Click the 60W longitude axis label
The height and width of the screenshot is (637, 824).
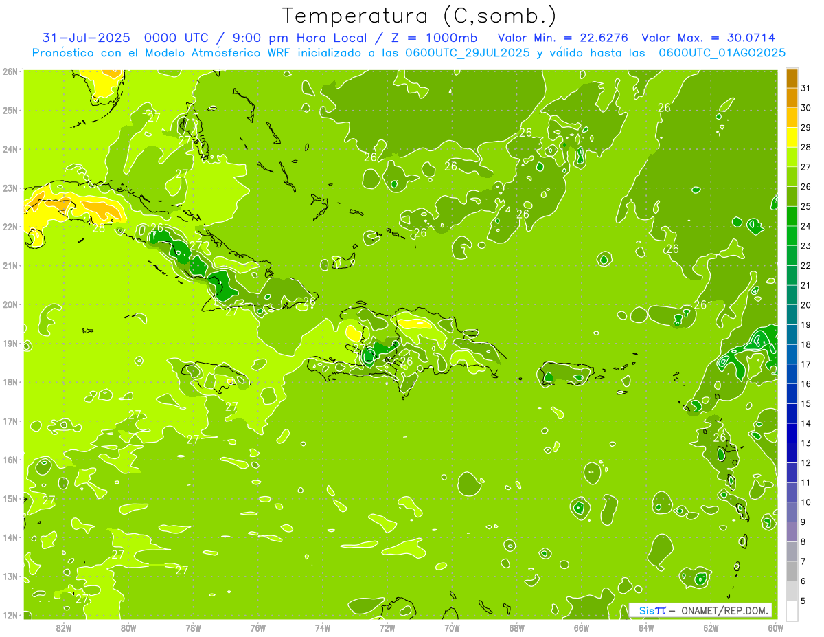coord(775,627)
